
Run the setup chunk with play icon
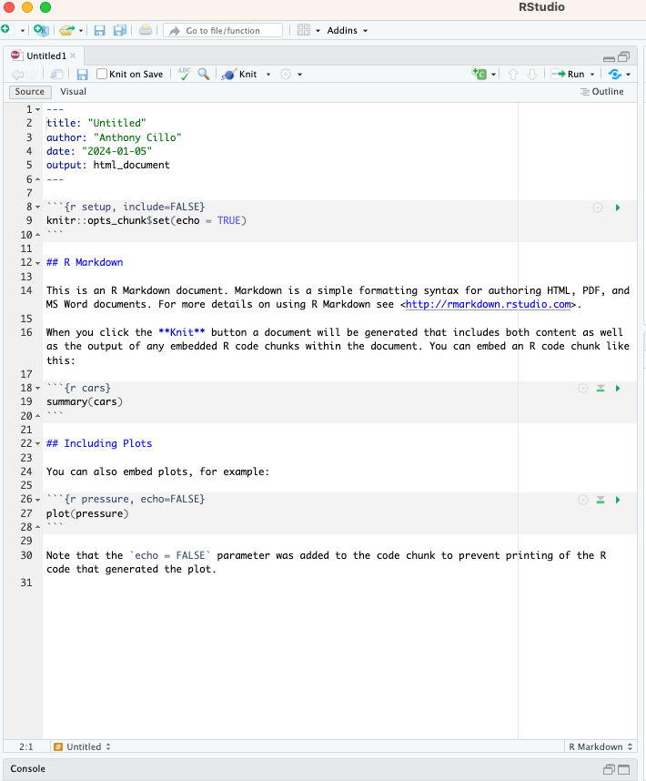coord(618,208)
